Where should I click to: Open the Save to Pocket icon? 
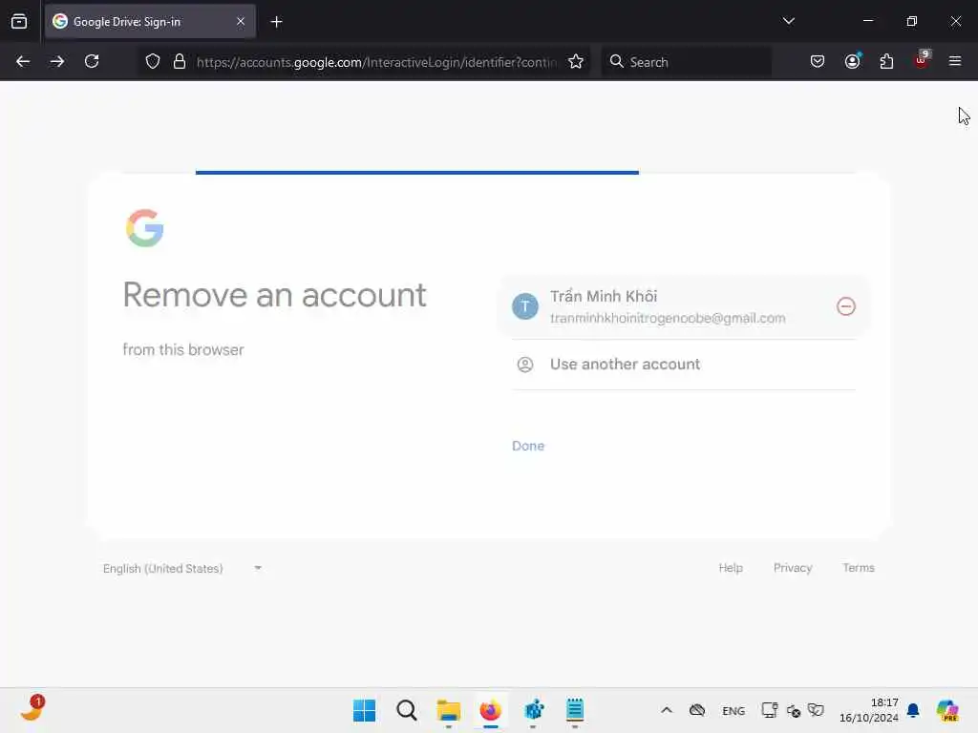tap(818, 61)
